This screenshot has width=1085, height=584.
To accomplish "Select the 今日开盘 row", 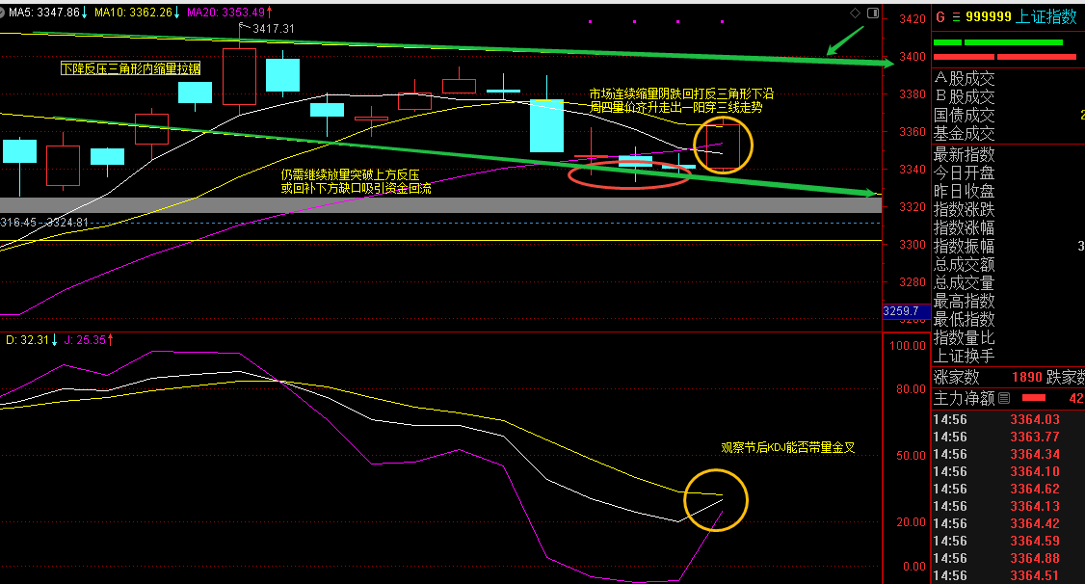I will (1008, 173).
